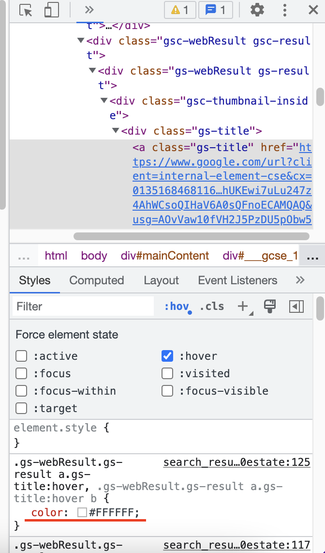Open the DevTools settings gear
The height and width of the screenshot is (553, 325).
[257, 10]
